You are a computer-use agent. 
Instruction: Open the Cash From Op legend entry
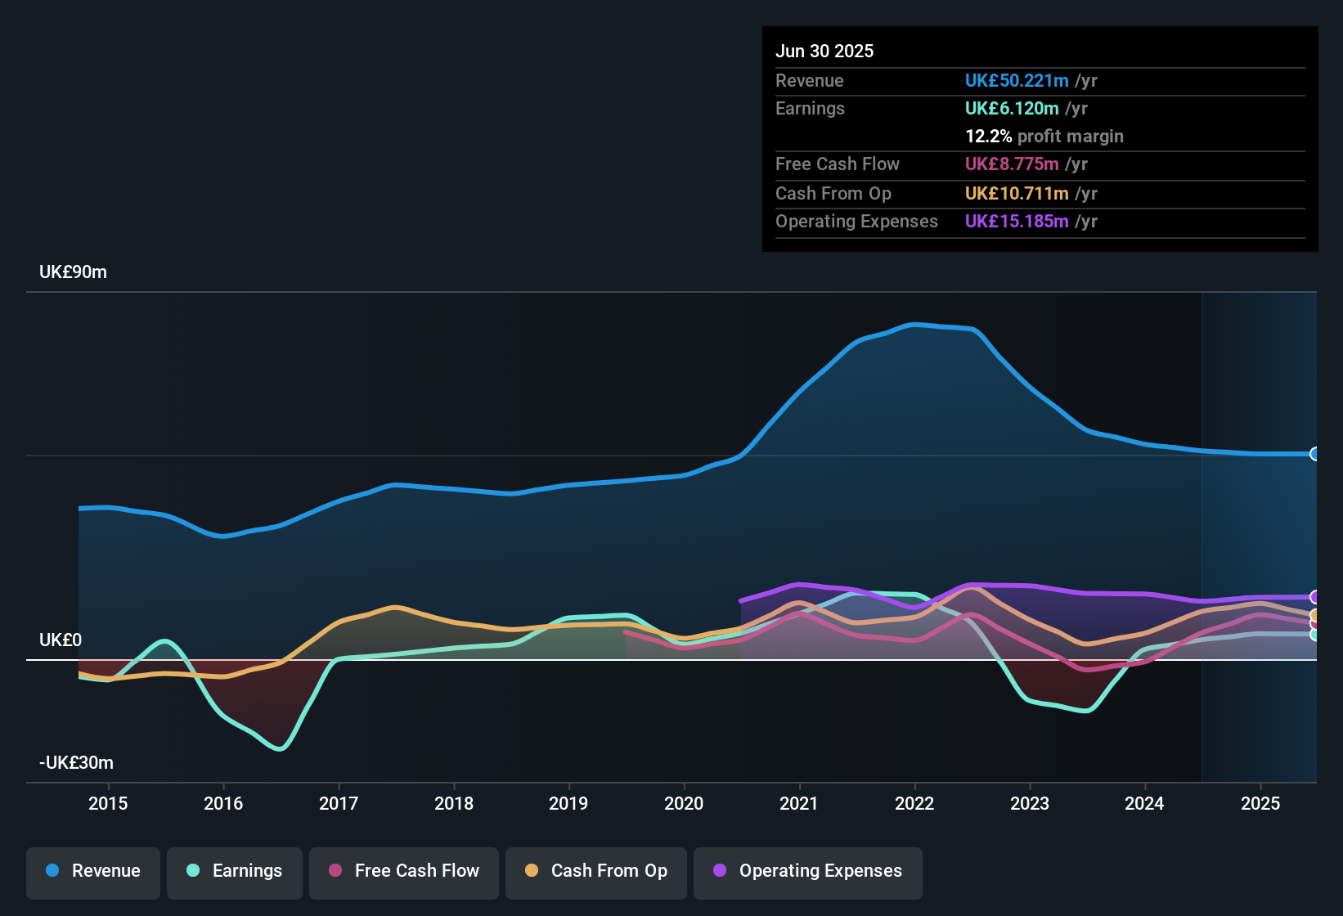[595, 872]
